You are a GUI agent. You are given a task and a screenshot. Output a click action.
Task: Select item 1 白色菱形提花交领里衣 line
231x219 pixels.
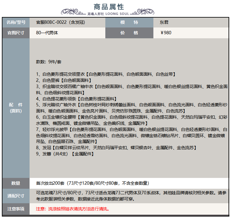(106, 74)
